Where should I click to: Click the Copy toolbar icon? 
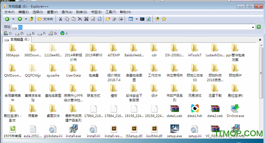(x=67, y=19)
